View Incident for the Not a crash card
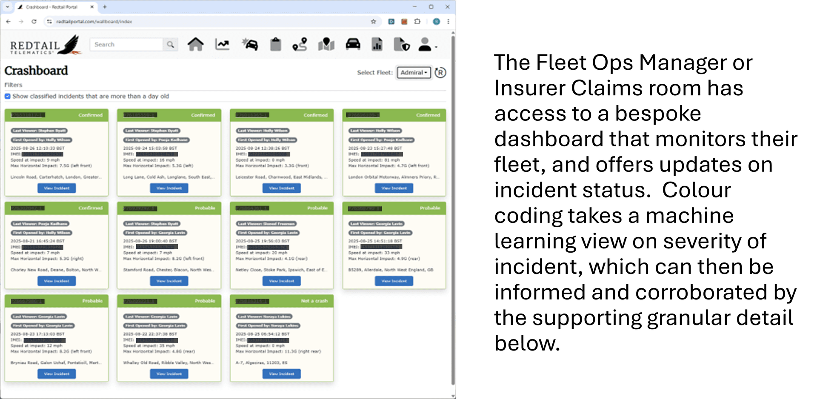The height and width of the screenshot is (399, 817). click(281, 374)
